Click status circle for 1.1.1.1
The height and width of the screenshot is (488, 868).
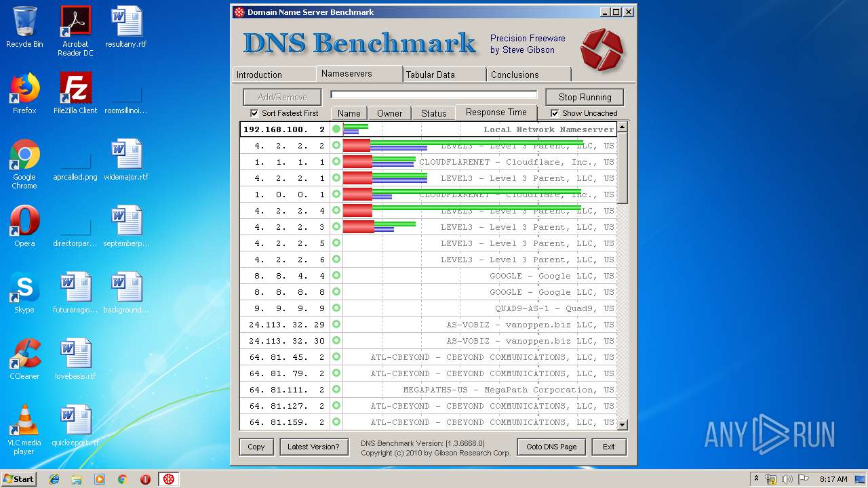336,162
